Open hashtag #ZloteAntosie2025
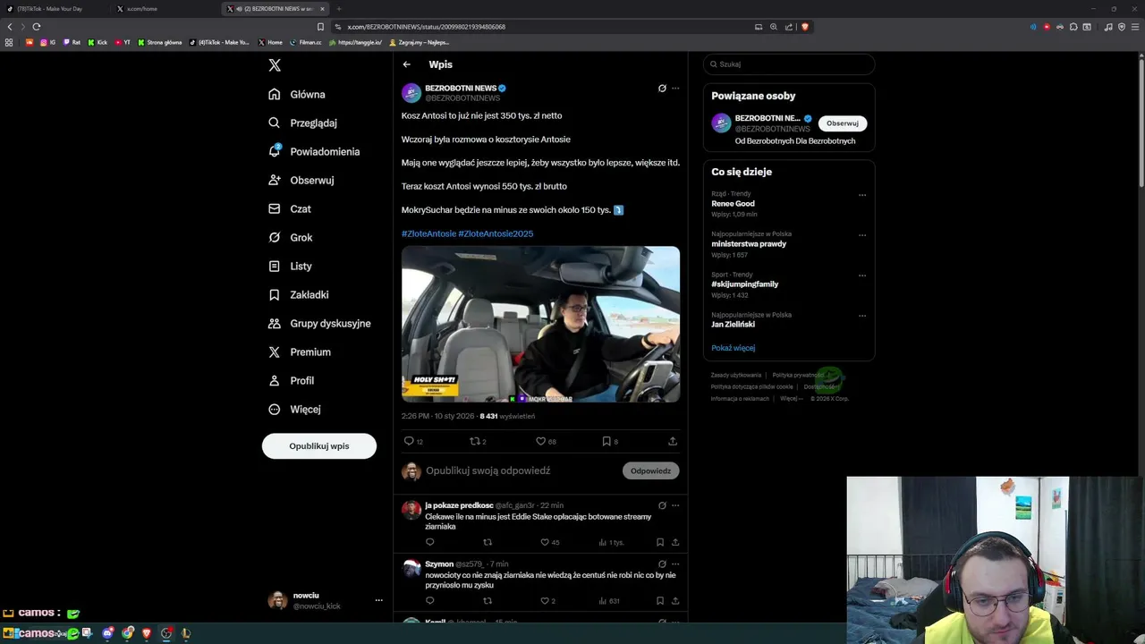The height and width of the screenshot is (644, 1145). (x=496, y=233)
